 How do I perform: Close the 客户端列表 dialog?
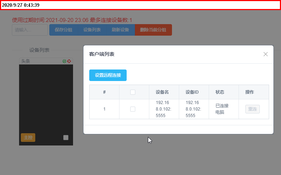pyautogui.click(x=266, y=54)
